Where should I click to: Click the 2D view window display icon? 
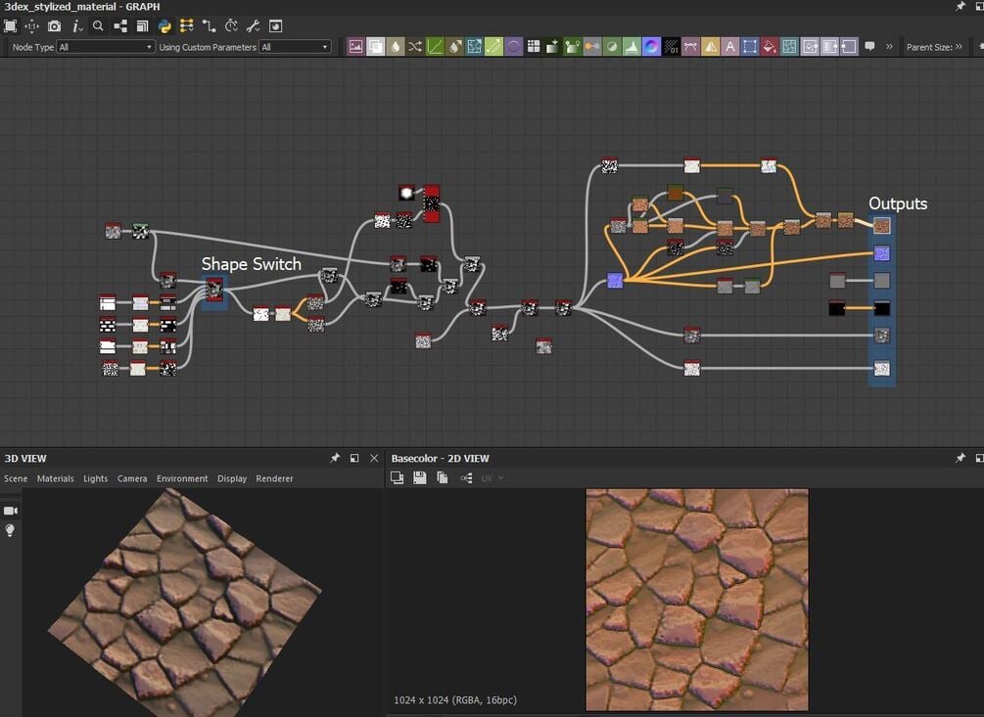pos(397,478)
